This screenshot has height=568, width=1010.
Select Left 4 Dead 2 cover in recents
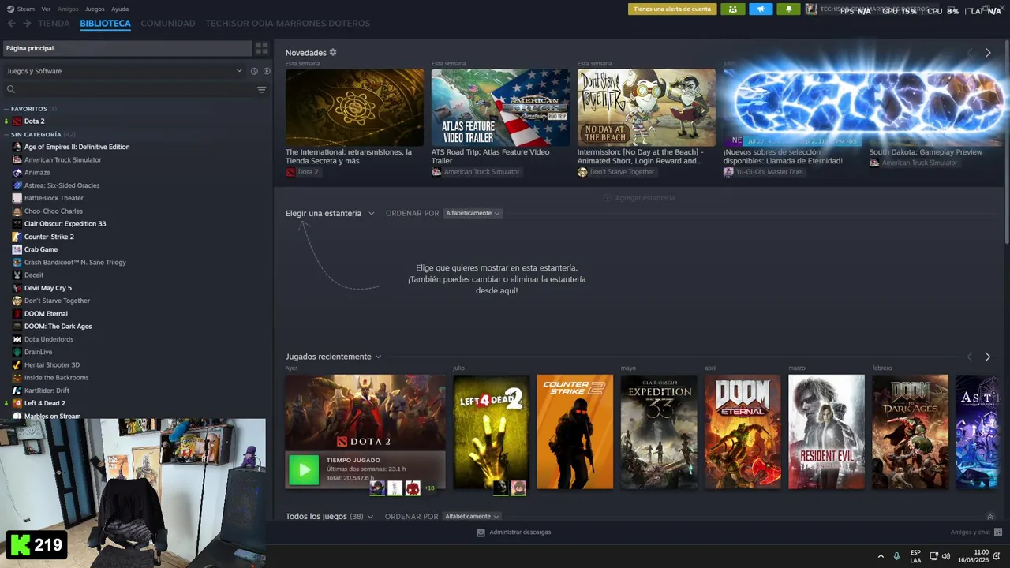tap(491, 432)
